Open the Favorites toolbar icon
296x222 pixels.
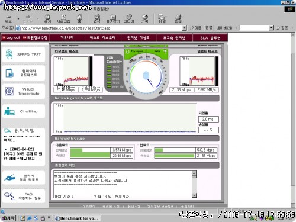tap(113, 19)
